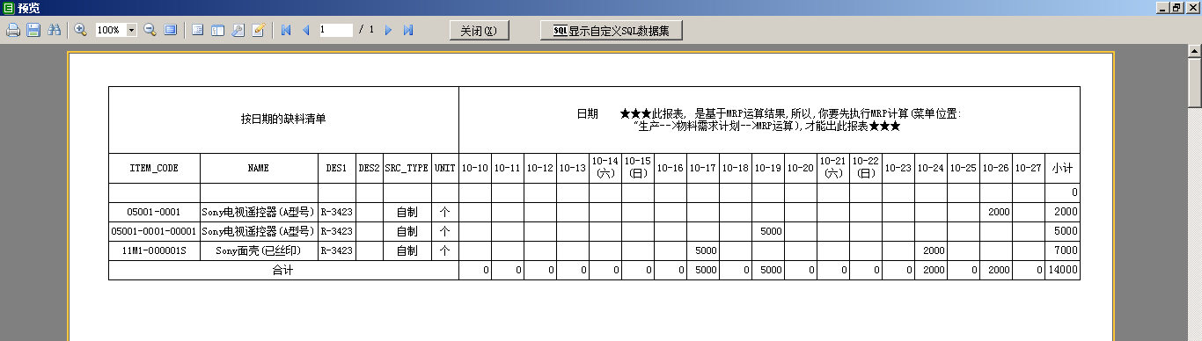
Task: Jump to the first page
Action: tap(286, 30)
